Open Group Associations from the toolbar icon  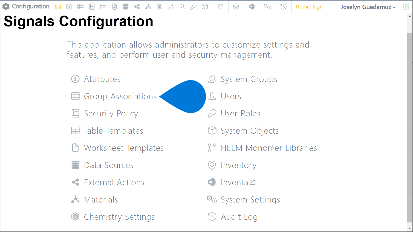[x=80, y=7]
